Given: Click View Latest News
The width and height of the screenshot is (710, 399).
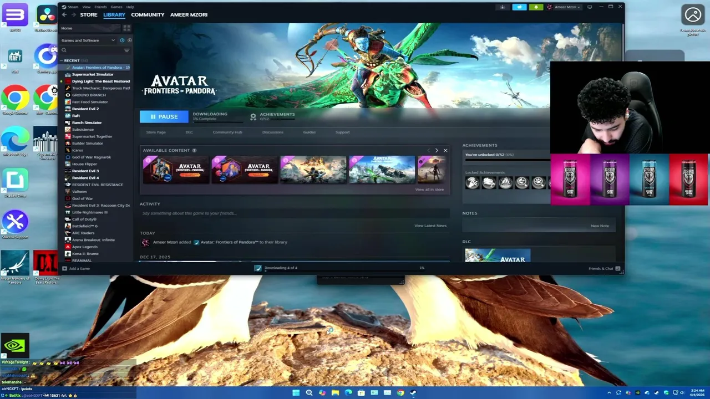Looking at the screenshot, I should point(430,226).
